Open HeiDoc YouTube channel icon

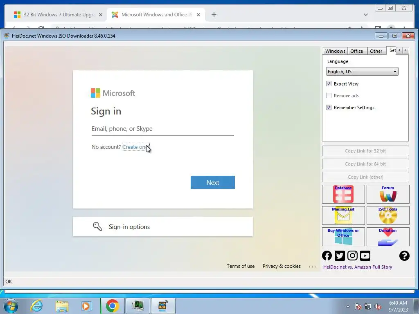pos(365,256)
